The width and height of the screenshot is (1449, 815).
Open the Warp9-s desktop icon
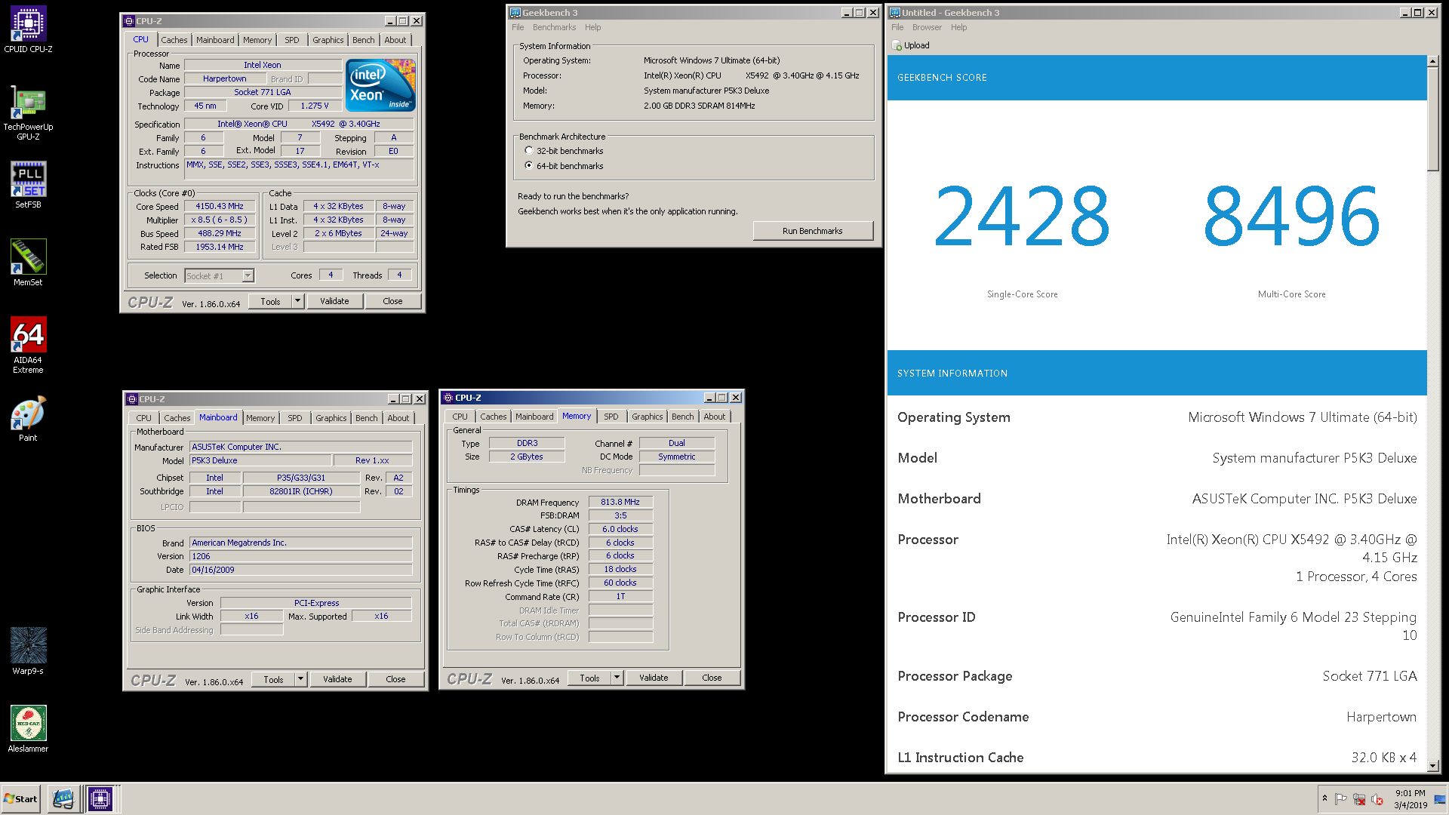(28, 650)
